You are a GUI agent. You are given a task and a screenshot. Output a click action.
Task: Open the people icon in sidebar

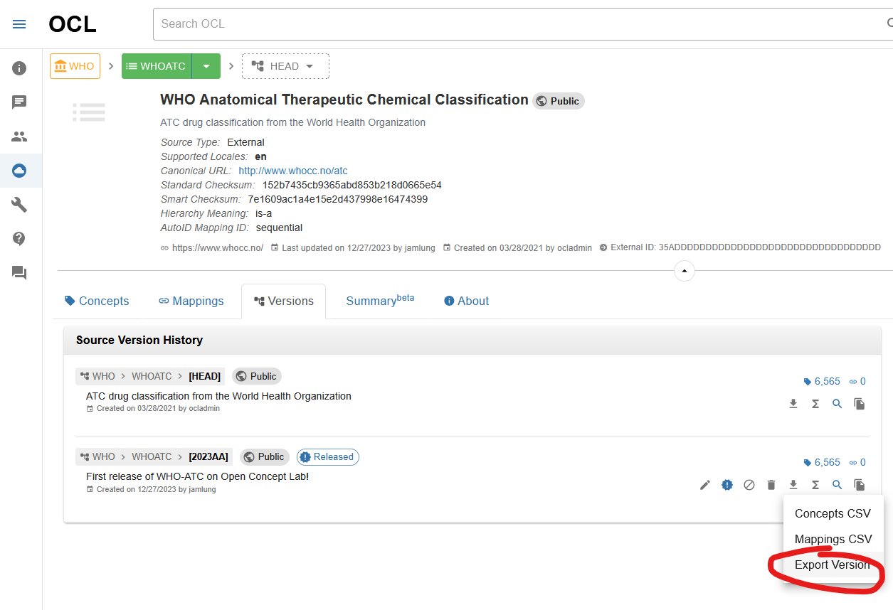[19, 137]
